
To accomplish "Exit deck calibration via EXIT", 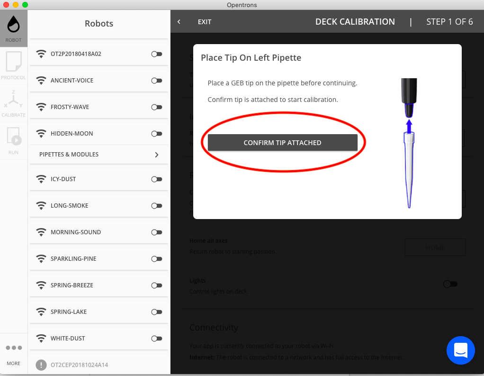I will tap(205, 22).
